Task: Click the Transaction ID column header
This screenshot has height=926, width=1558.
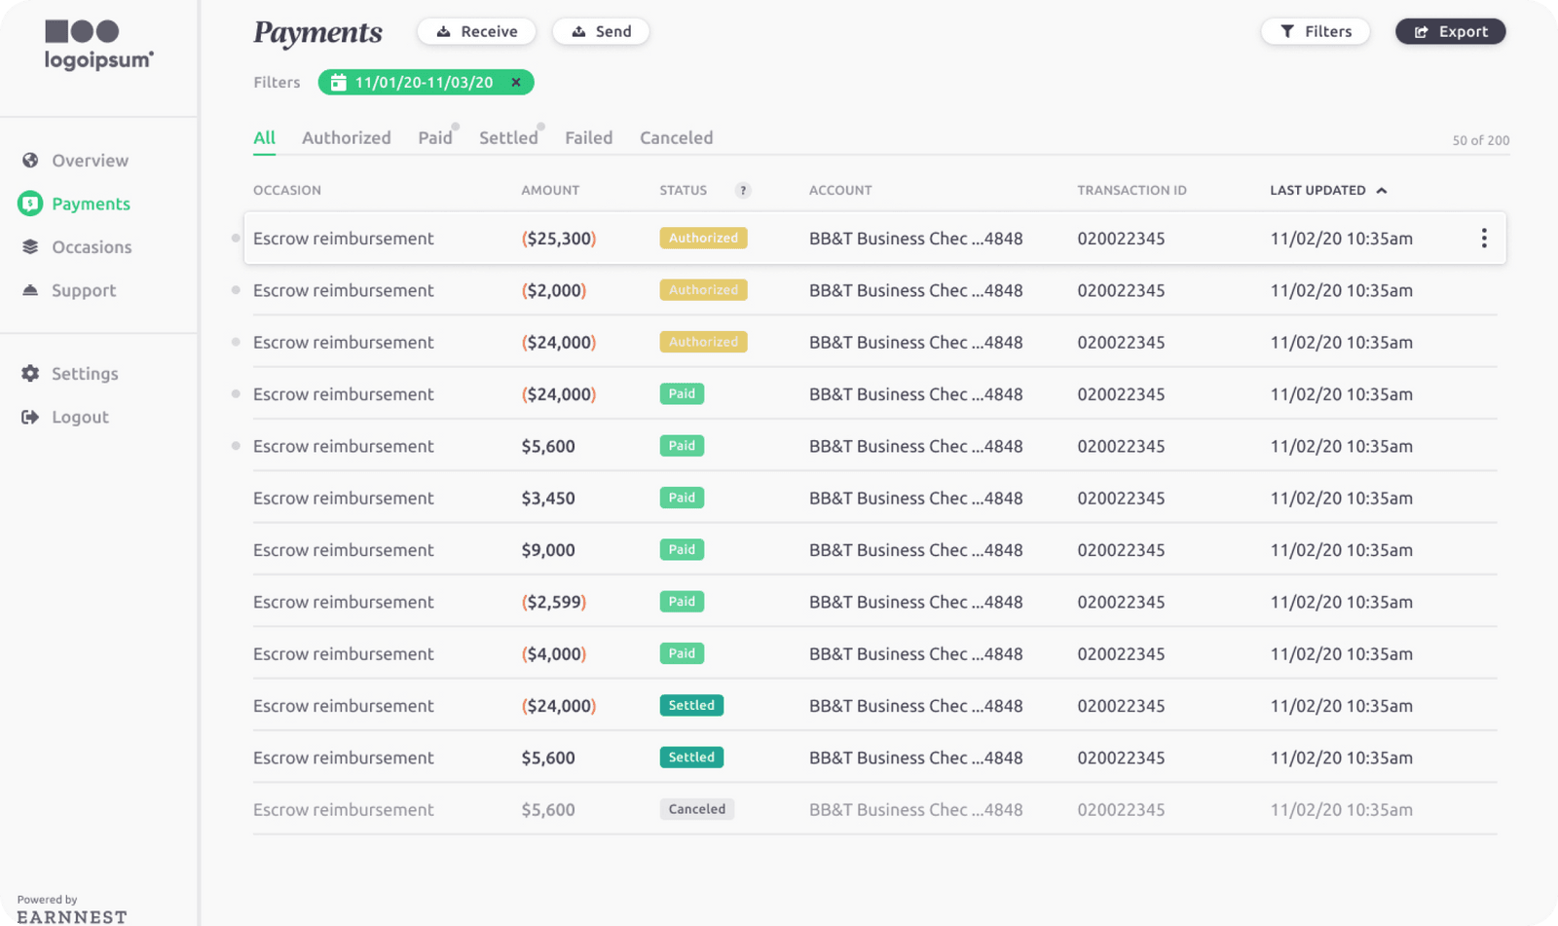Action: (x=1131, y=191)
